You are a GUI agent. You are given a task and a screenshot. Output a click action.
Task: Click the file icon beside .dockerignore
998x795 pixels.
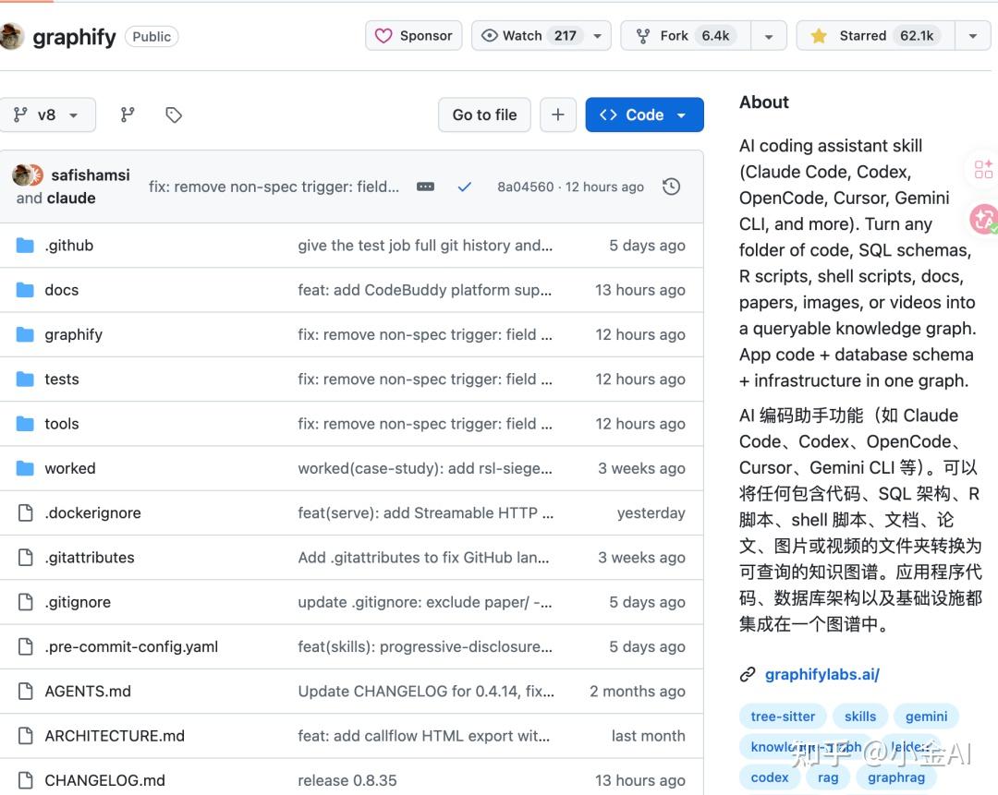[26, 512]
